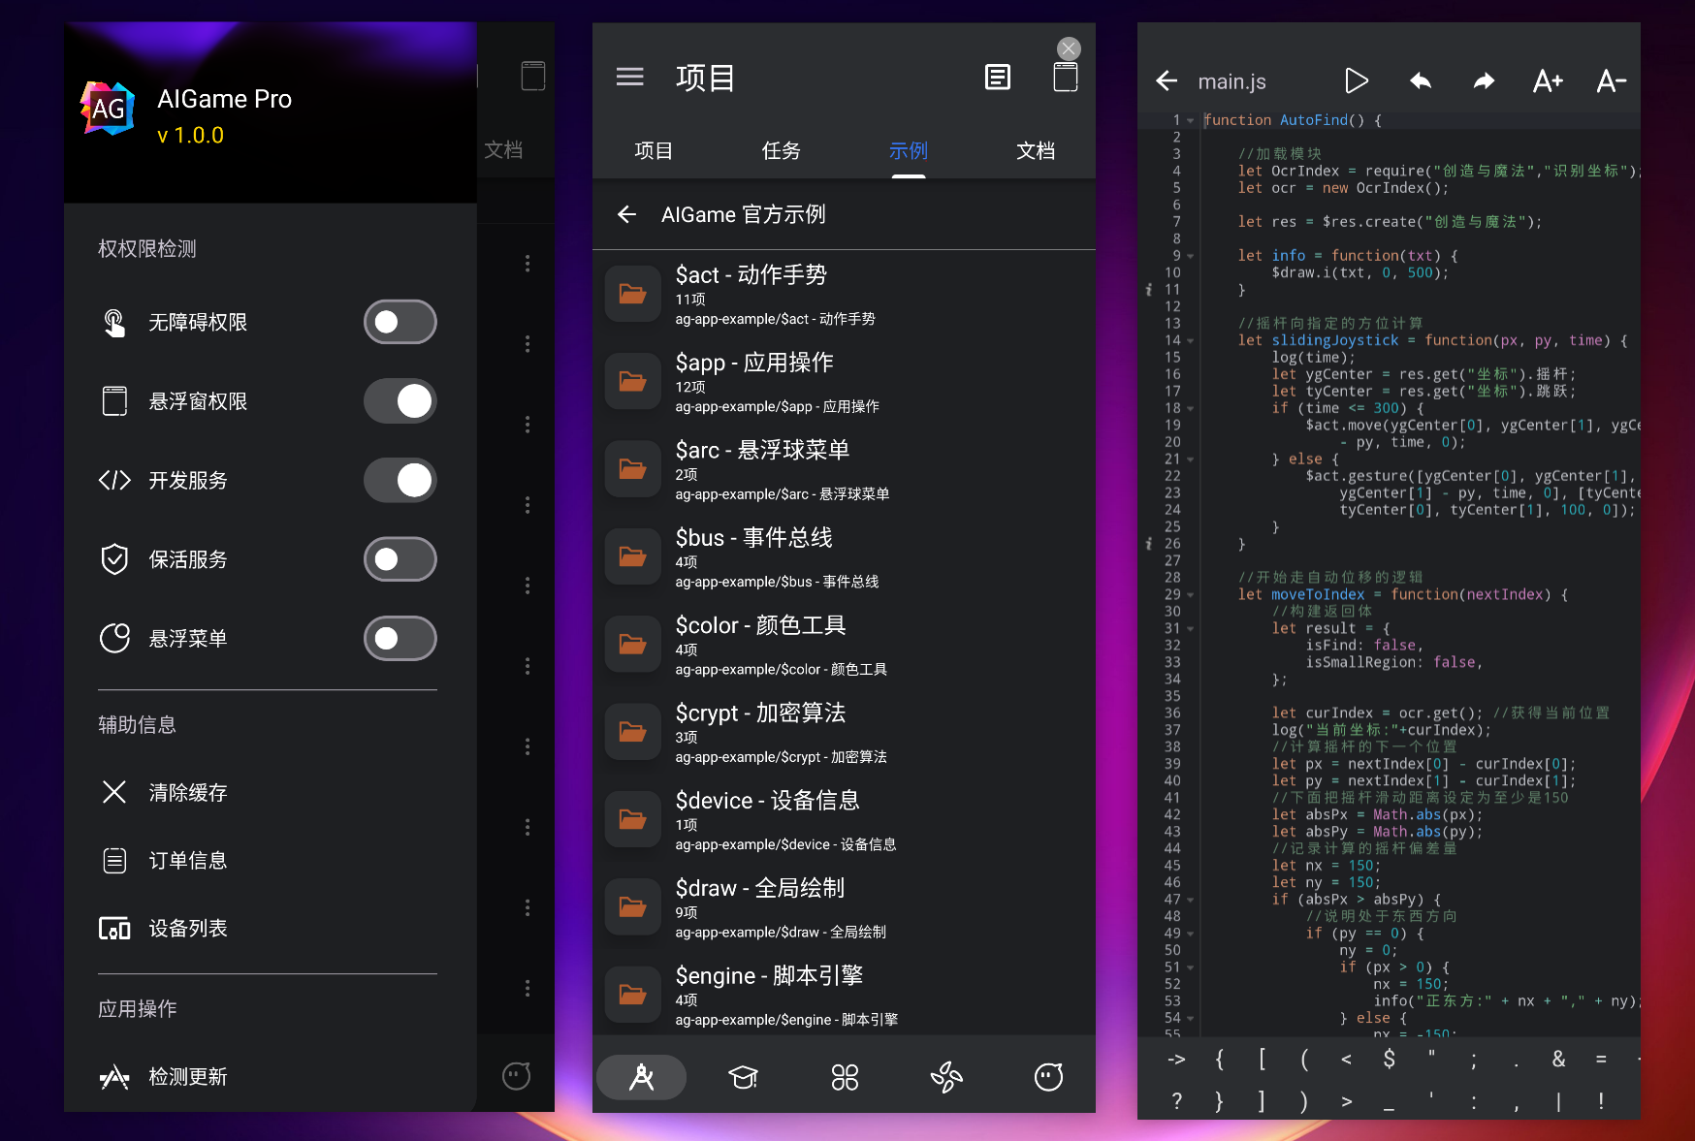Close the overlay with the round X button

(1069, 48)
